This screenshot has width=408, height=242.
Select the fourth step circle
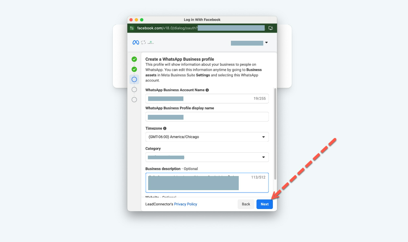tap(134, 89)
